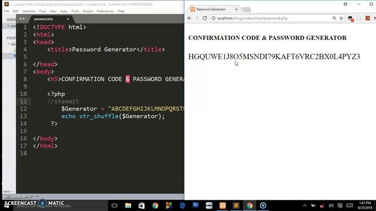The image size is (376, 211).
Task: Close the unsaved password.php tab dot
Action: pos(68,19)
